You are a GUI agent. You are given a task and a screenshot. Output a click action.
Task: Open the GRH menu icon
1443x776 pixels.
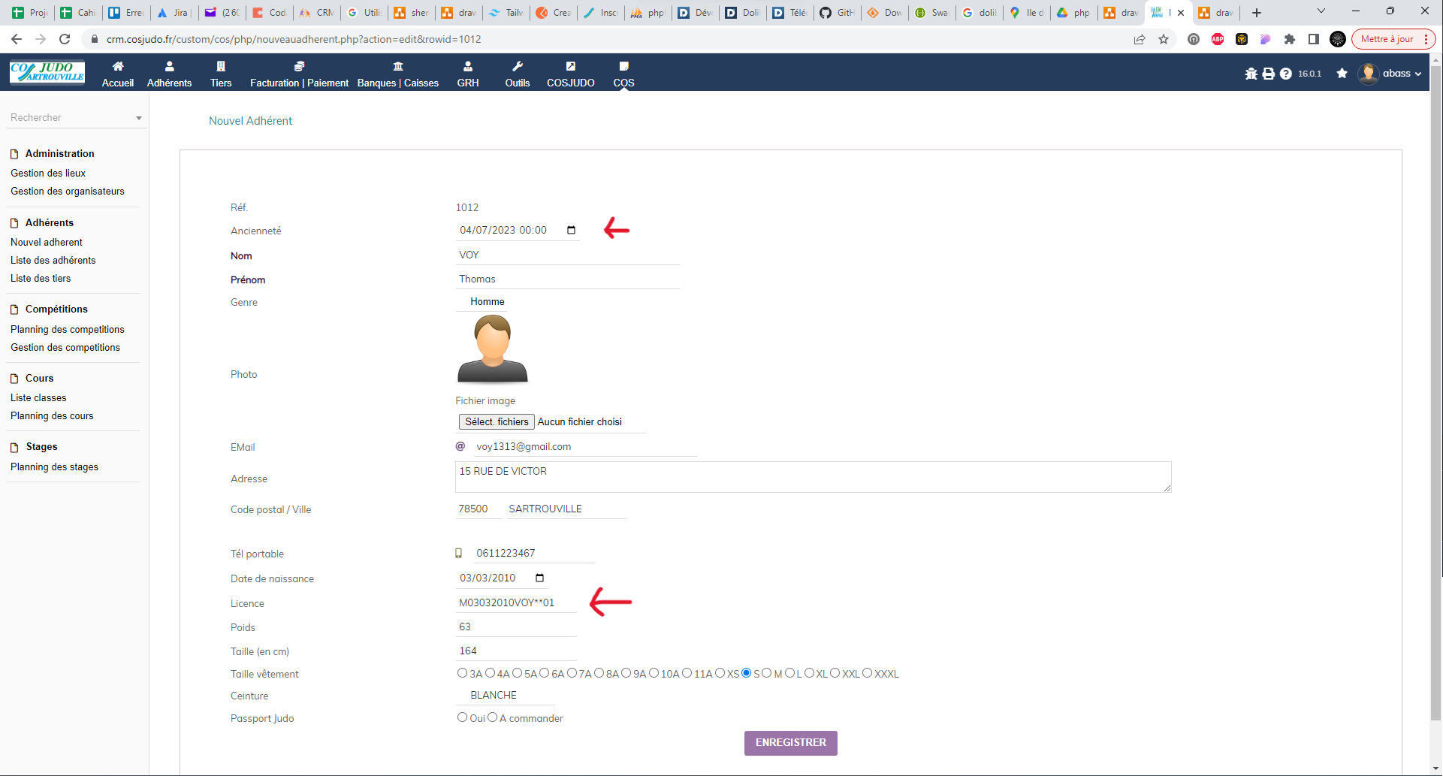468,66
